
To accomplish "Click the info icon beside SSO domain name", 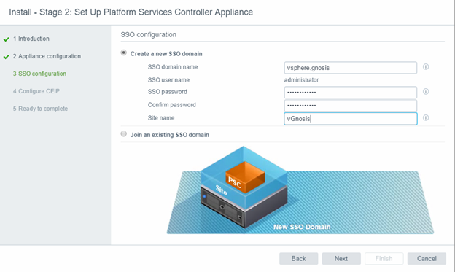I will [x=426, y=67].
